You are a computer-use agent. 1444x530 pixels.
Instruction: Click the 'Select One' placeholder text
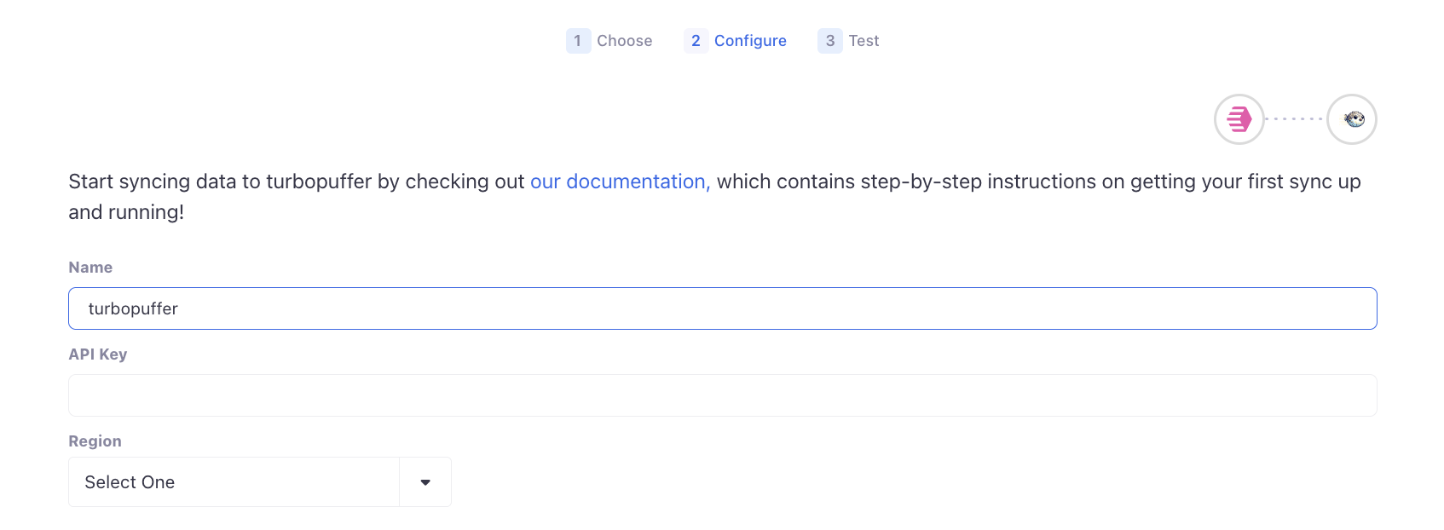coord(130,482)
